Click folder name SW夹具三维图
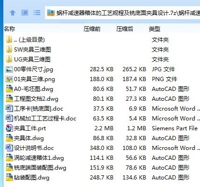The image size is (200, 187). pyautogui.click(x=32, y=50)
